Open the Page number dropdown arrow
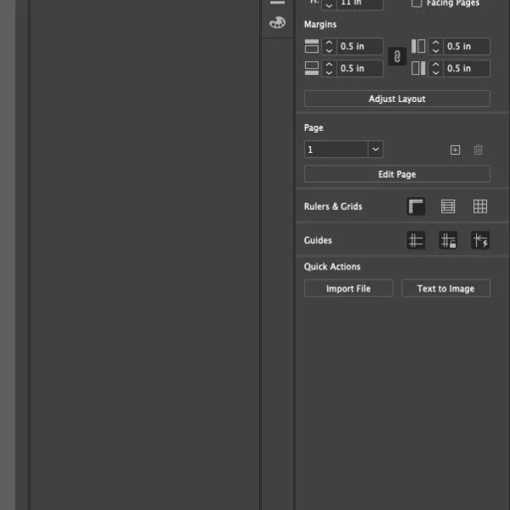The image size is (510, 510). (376, 150)
